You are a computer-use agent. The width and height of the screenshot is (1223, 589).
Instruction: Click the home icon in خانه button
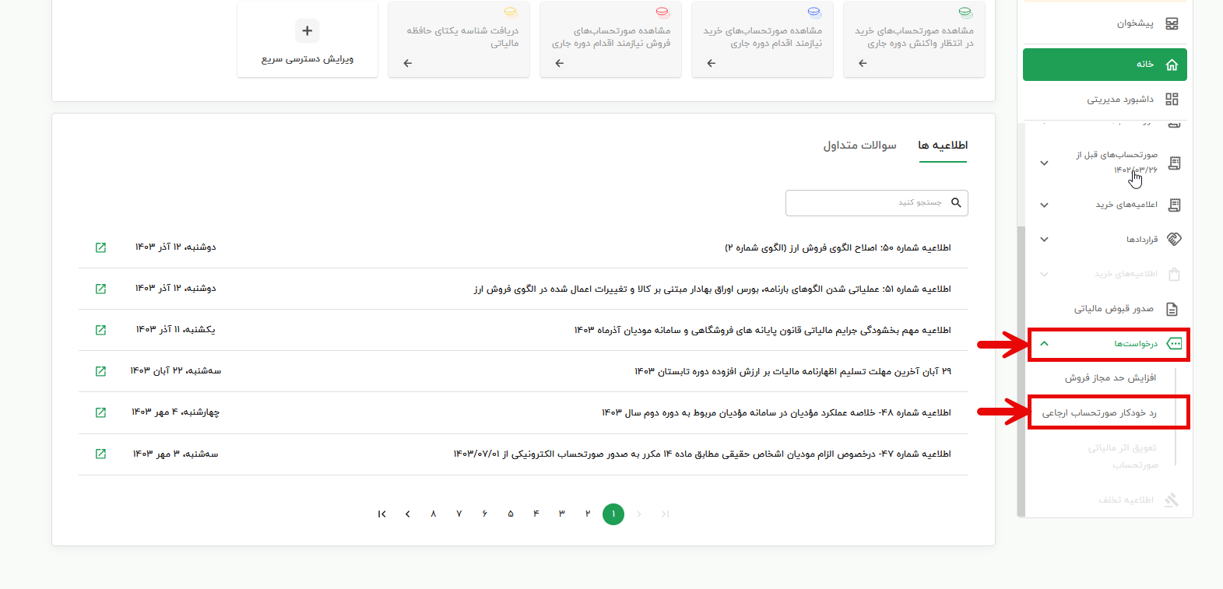coord(1172,65)
